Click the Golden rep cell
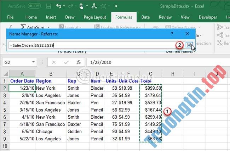230x151 pixels. (78, 132)
